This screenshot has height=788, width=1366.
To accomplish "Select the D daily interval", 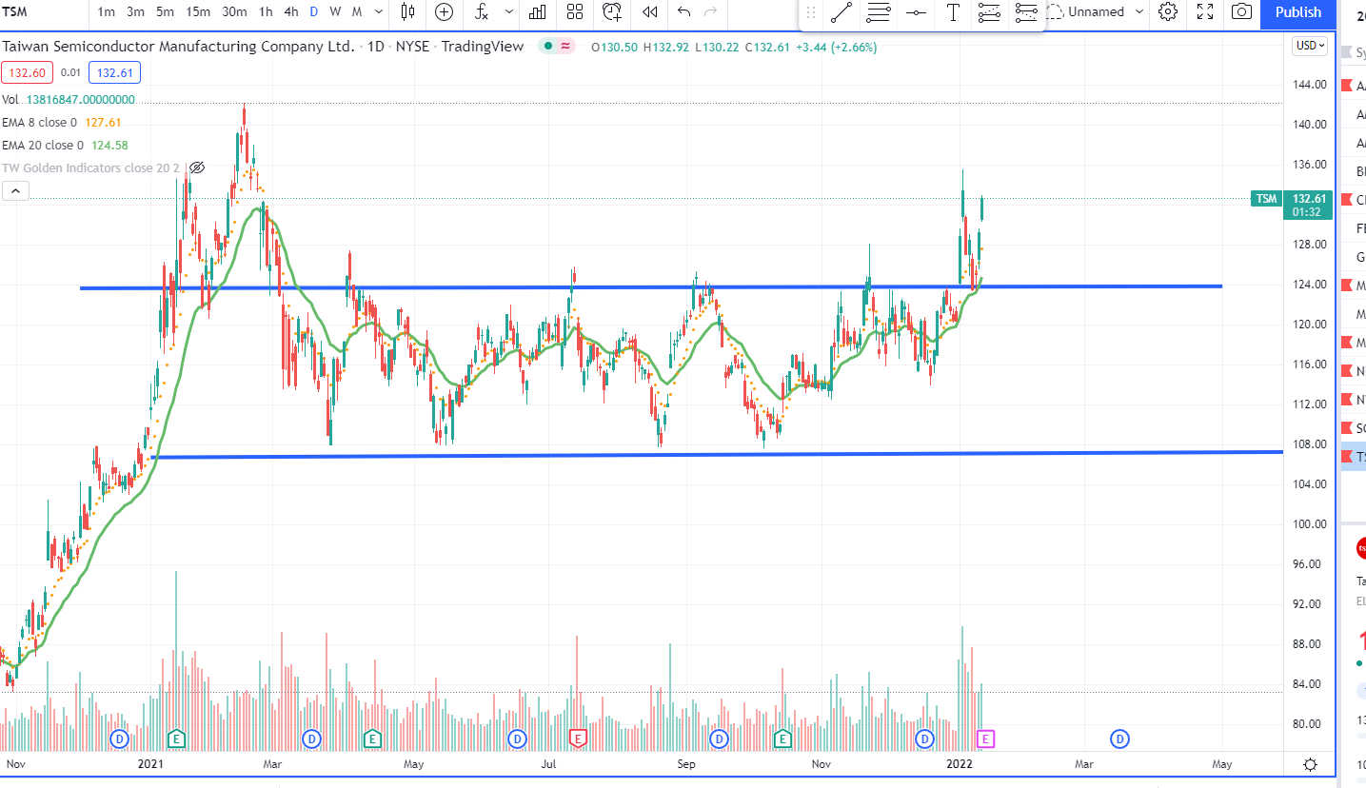I will (313, 12).
